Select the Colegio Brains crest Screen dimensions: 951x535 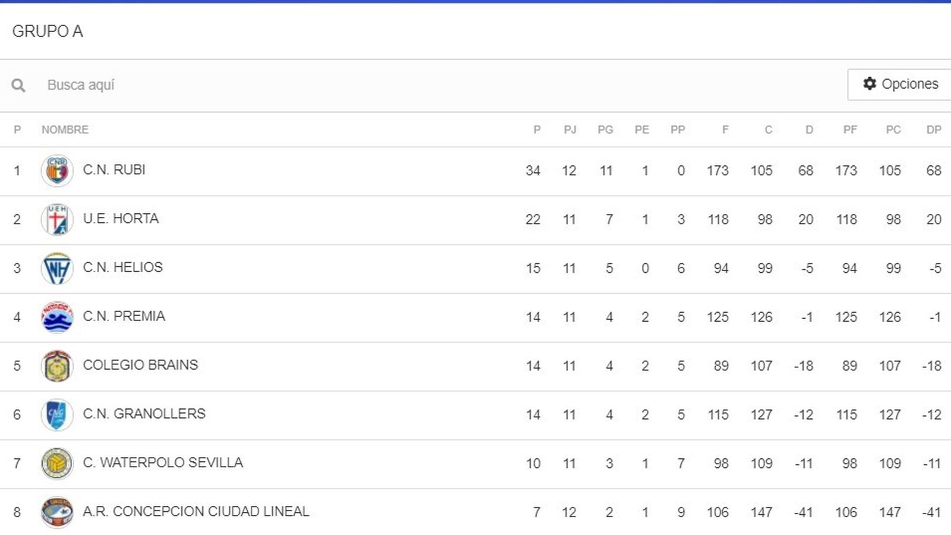pyautogui.click(x=57, y=365)
